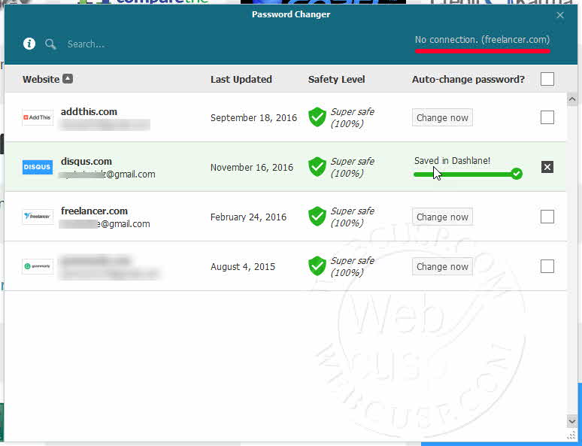Image resolution: width=582 pixels, height=446 pixels.
Task: Click the search magnifier icon
Action: click(x=50, y=44)
